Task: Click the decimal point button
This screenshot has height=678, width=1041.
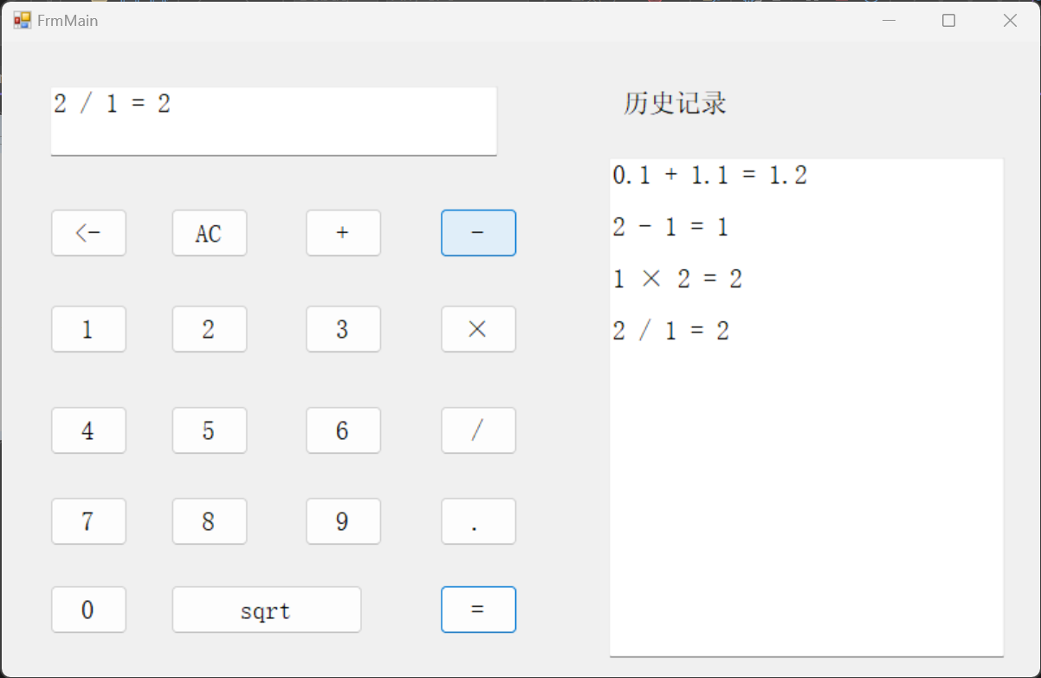Action: pyautogui.click(x=478, y=521)
